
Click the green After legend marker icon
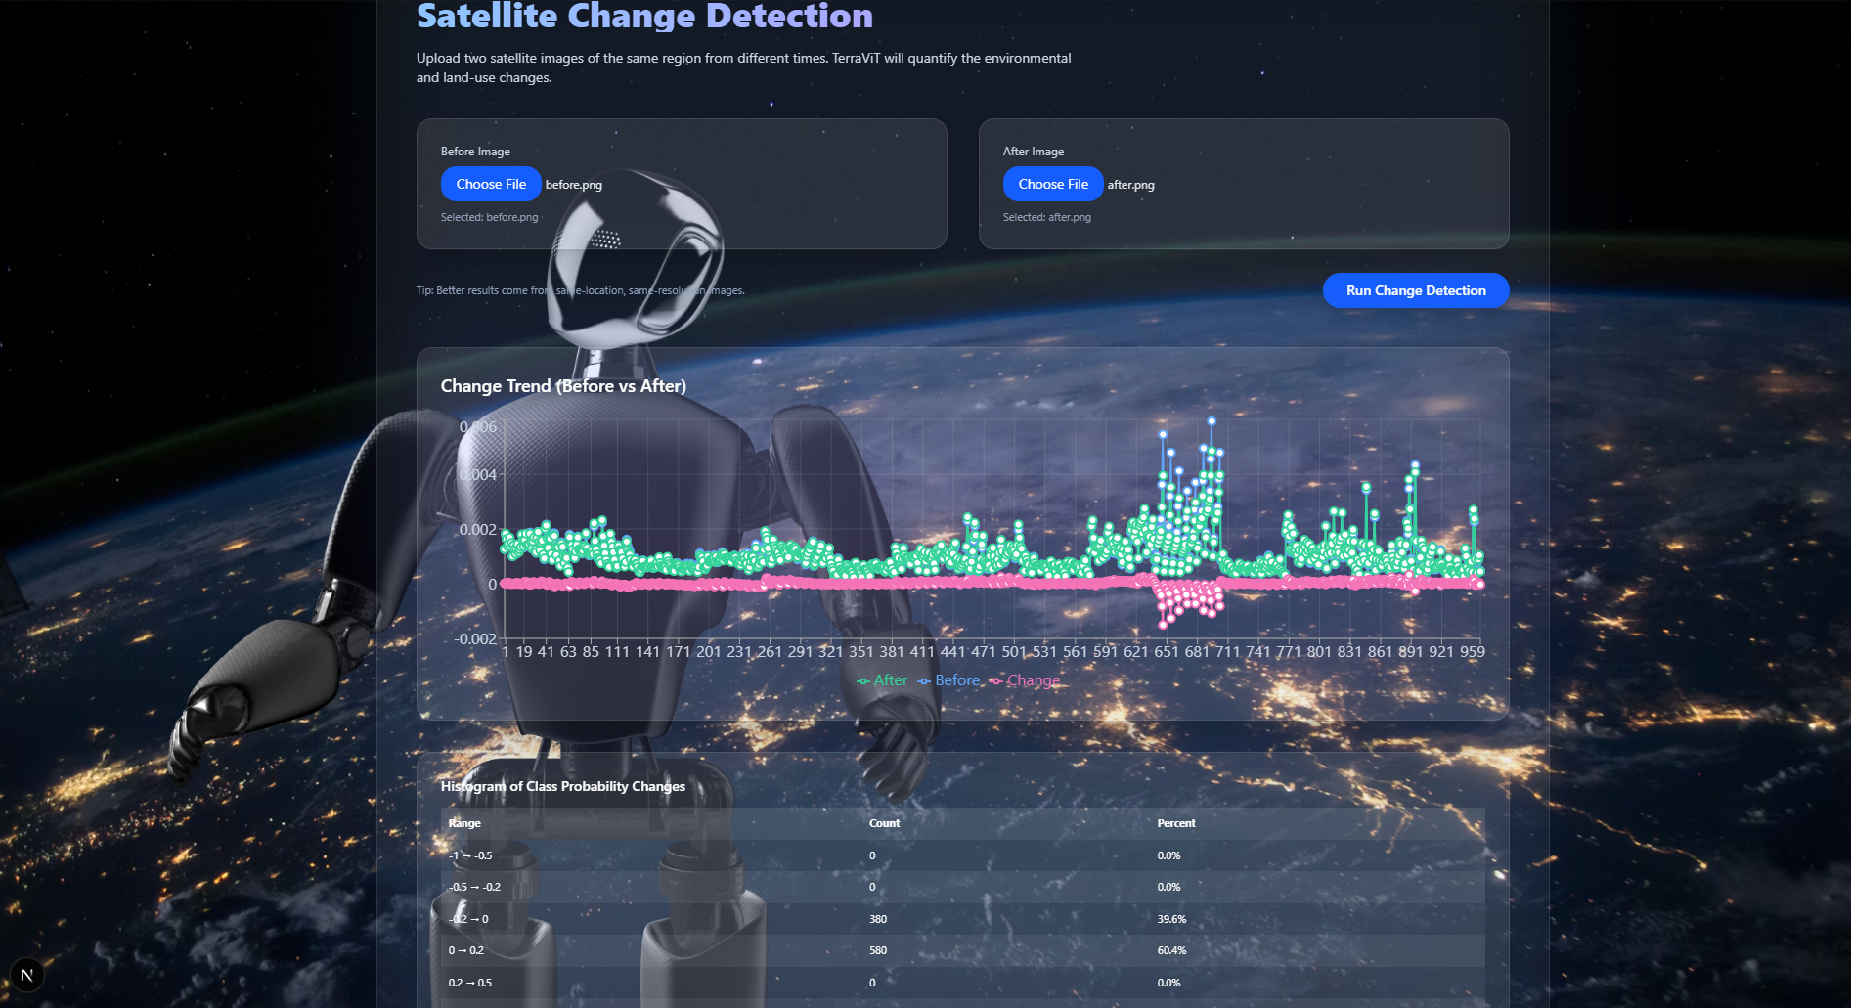tap(863, 681)
